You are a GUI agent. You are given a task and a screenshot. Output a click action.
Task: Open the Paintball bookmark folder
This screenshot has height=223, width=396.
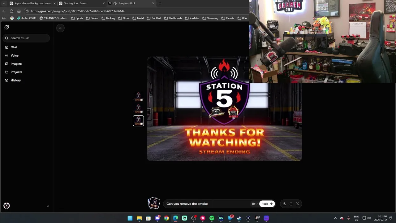point(154,18)
